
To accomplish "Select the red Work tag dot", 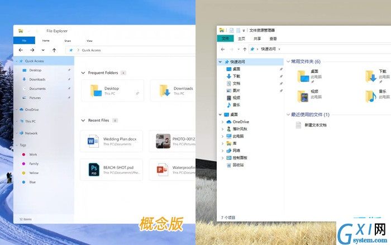I will (x=23, y=154).
